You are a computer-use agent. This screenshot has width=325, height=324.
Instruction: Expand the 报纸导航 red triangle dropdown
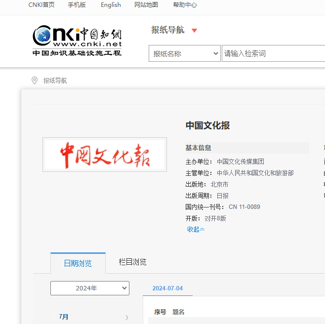[x=194, y=31]
